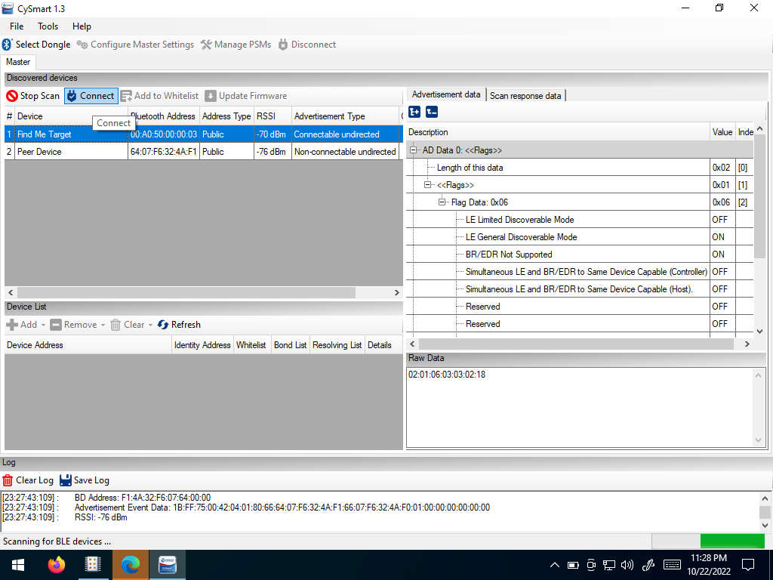Select the Master tab
The width and height of the screenshot is (773, 580).
click(x=18, y=62)
